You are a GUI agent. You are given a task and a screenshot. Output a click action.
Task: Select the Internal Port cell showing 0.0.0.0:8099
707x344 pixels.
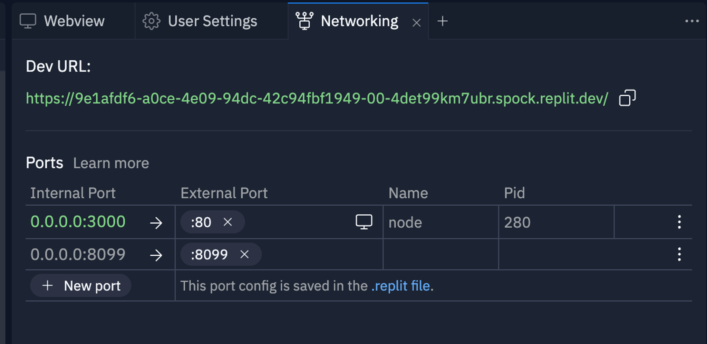coord(78,255)
